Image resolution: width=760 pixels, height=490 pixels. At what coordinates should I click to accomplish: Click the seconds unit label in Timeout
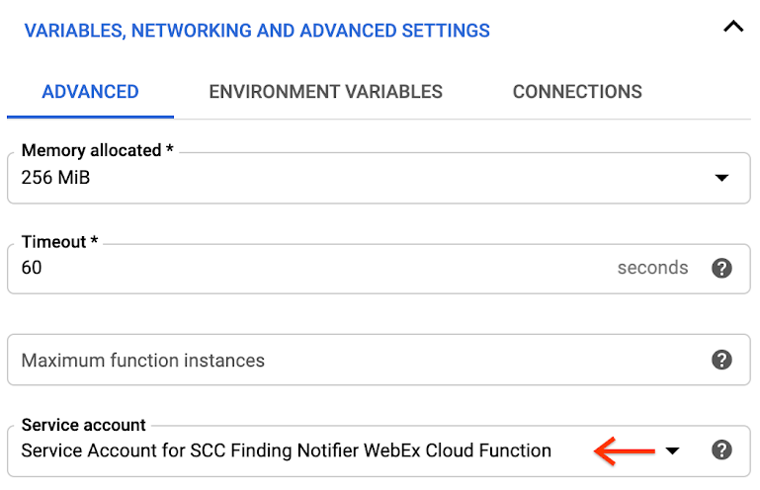pyautogui.click(x=652, y=268)
